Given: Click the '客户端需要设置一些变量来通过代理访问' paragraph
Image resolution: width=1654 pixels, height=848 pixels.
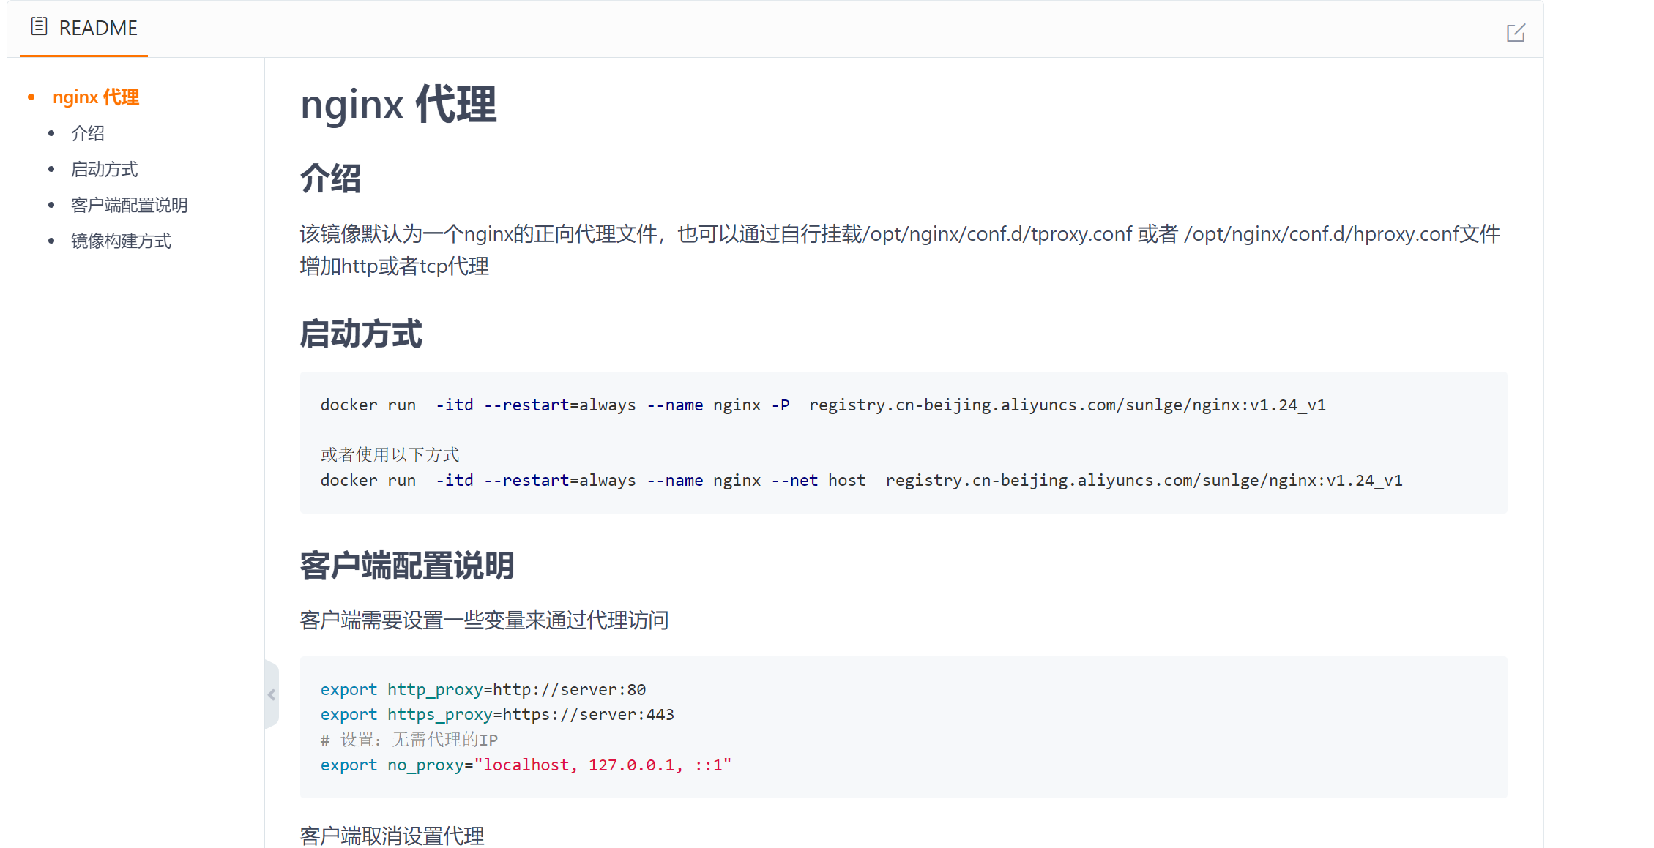Looking at the screenshot, I should coord(485,620).
